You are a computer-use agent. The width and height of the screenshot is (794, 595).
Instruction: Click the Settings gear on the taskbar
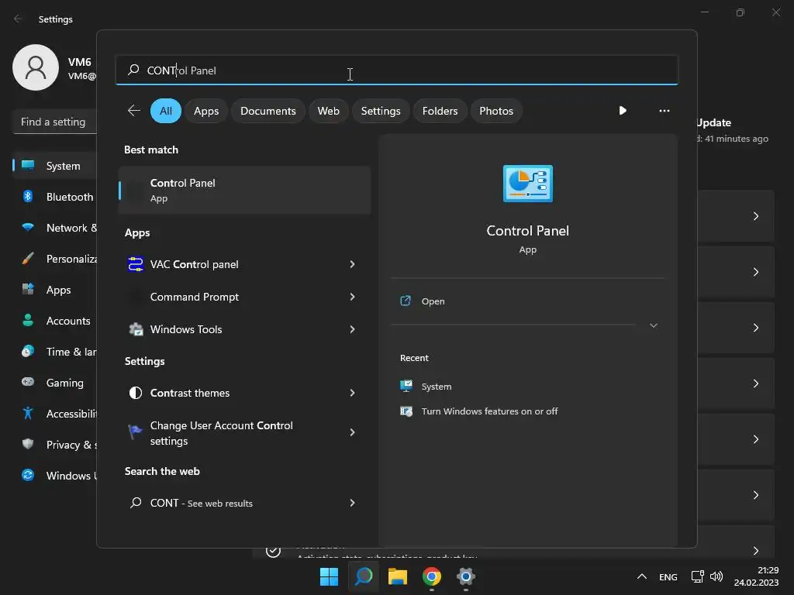pos(466,576)
